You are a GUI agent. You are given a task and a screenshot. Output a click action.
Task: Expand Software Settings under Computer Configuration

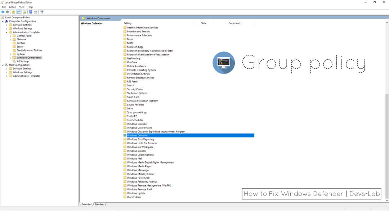6,25
